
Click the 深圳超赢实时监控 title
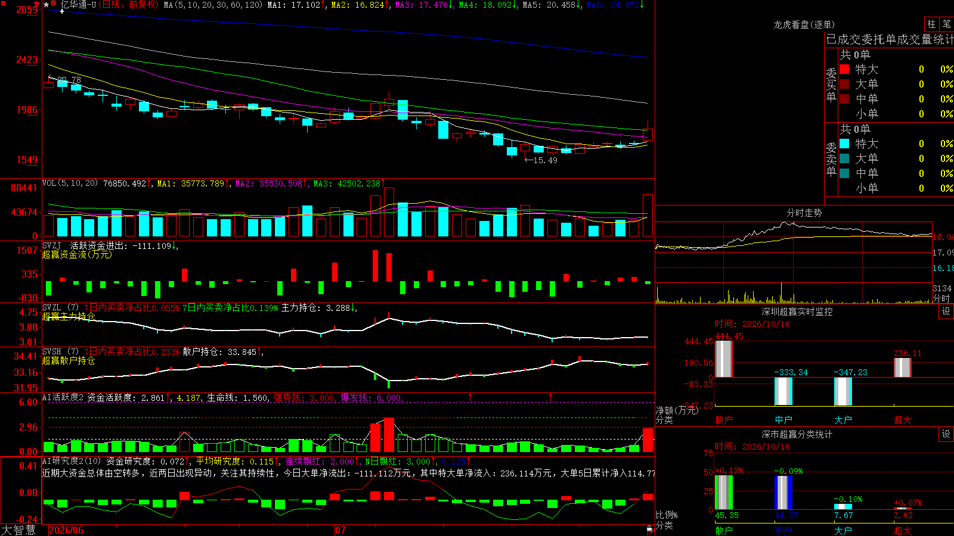tap(797, 311)
